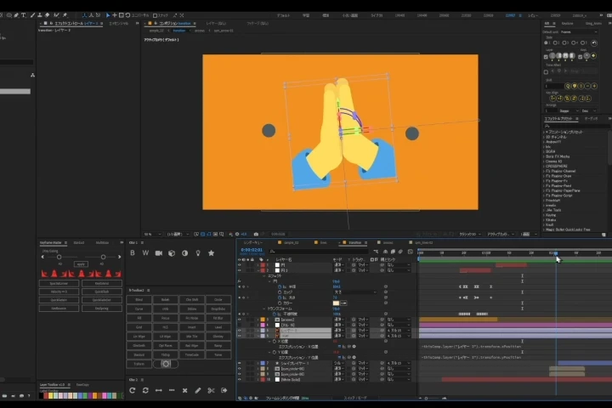The width and height of the screenshot is (612, 408).
Task: Click the TimeCode effect button
Action: 191,354
